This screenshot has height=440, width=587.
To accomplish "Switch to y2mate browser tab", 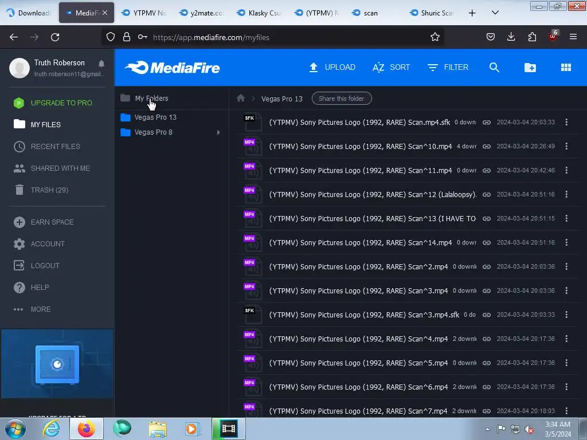I will coord(201,13).
